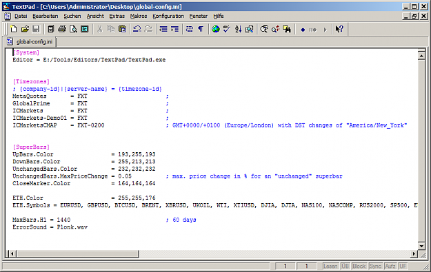Click the [Timezones] section header
The width and height of the screenshot is (431, 272).
tap(31, 81)
